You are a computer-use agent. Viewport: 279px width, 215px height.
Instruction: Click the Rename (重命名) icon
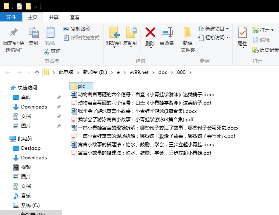pos(167,32)
